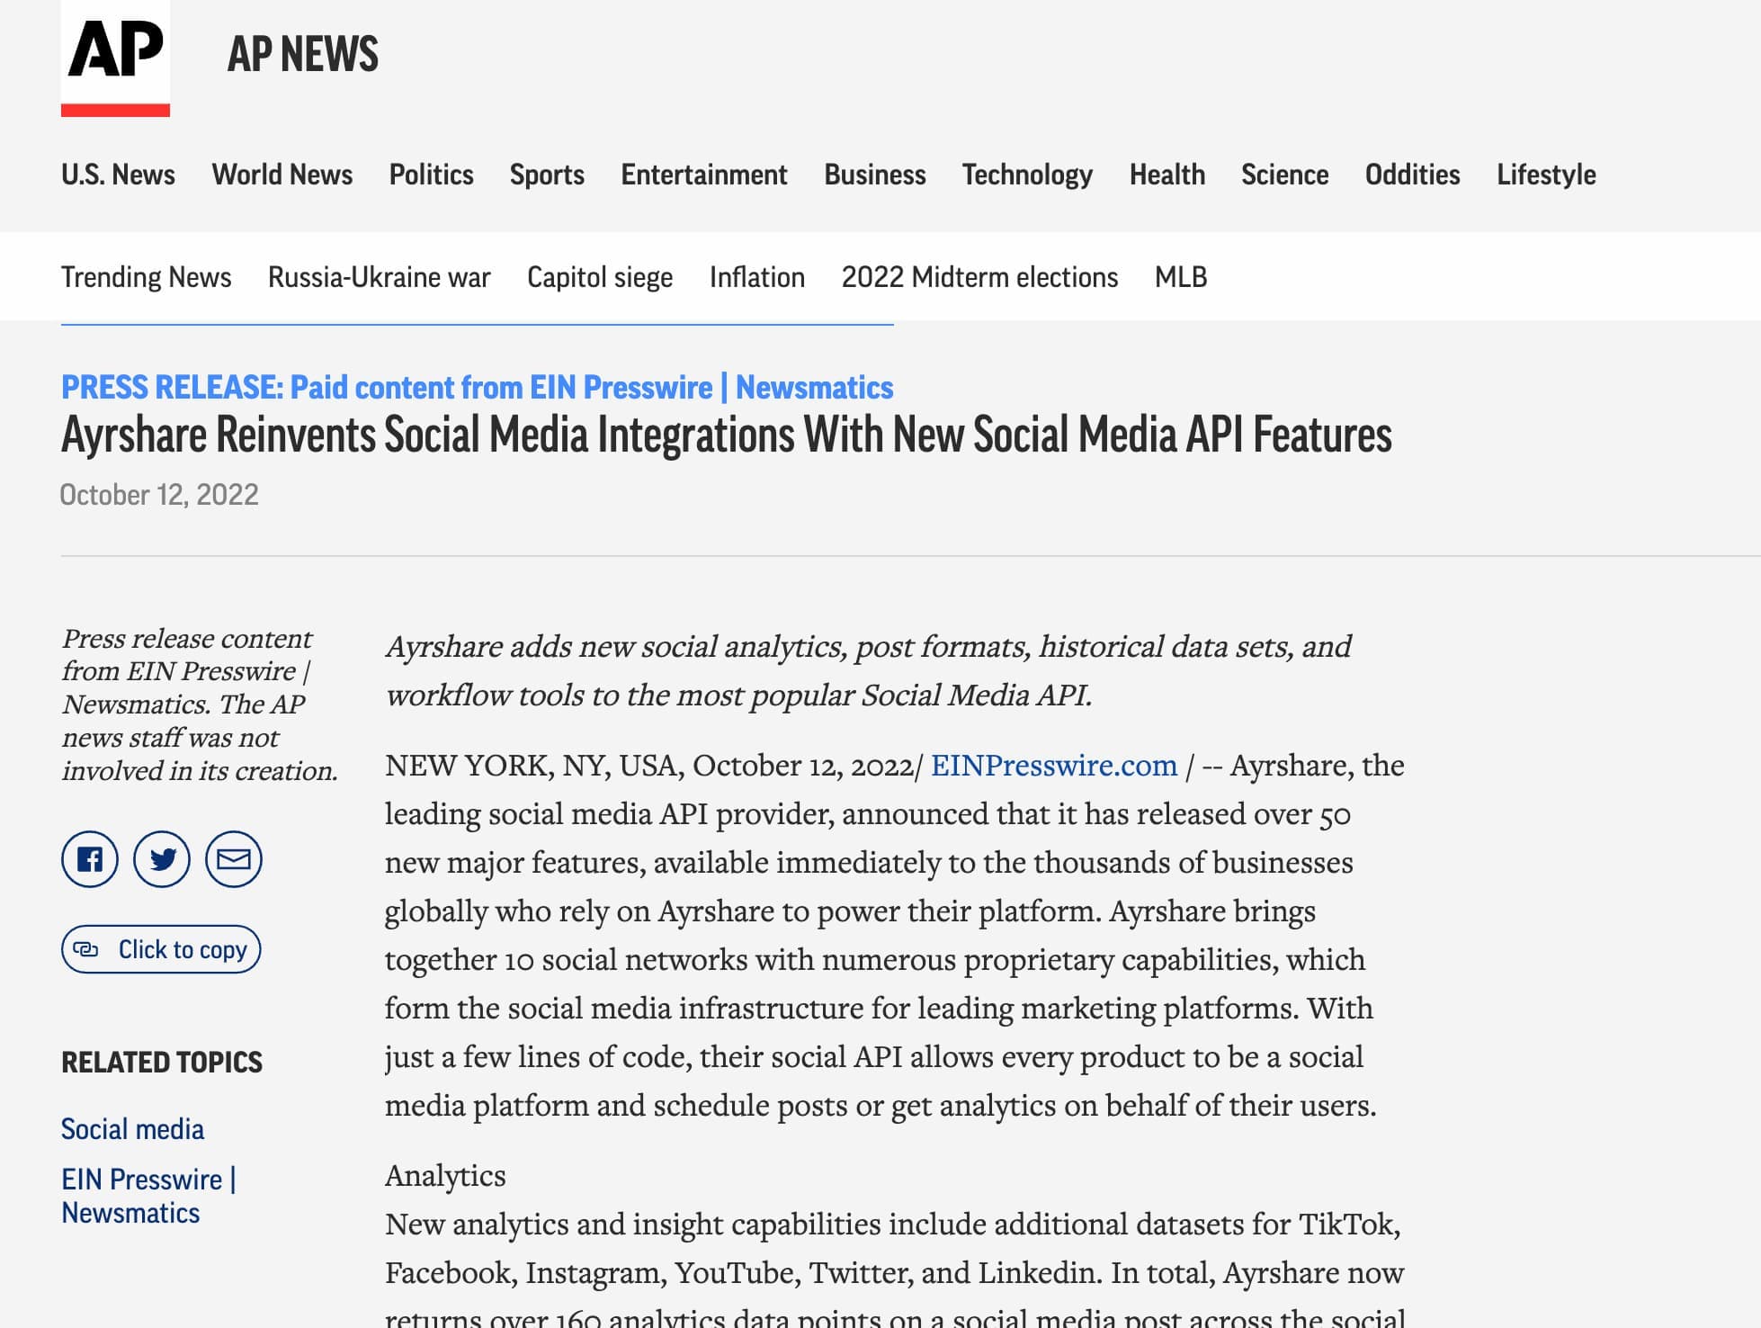
Task: Click the October 12, 2022 date
Action: pyautogui.click(x=159, y=495)
